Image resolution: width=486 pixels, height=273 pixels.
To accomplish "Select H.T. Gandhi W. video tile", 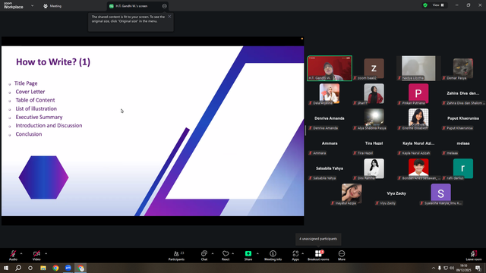I will tap(330, 68).
